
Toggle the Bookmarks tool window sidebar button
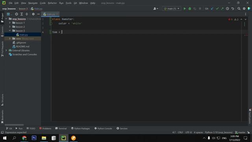2,117
